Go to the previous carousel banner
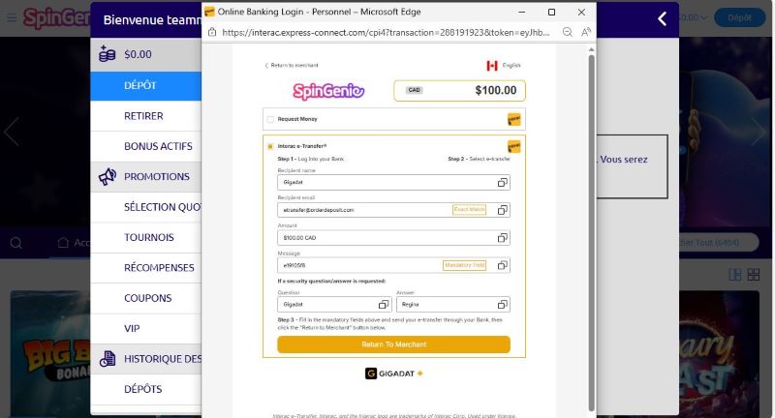 point(12,132)
